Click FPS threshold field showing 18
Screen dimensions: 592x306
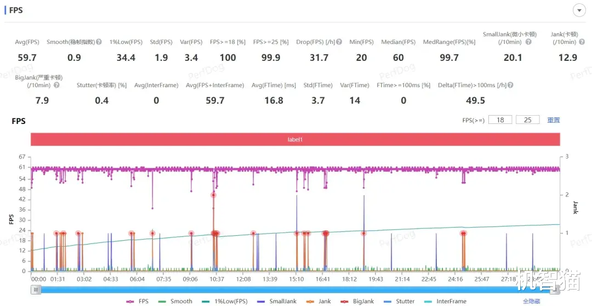500,120
